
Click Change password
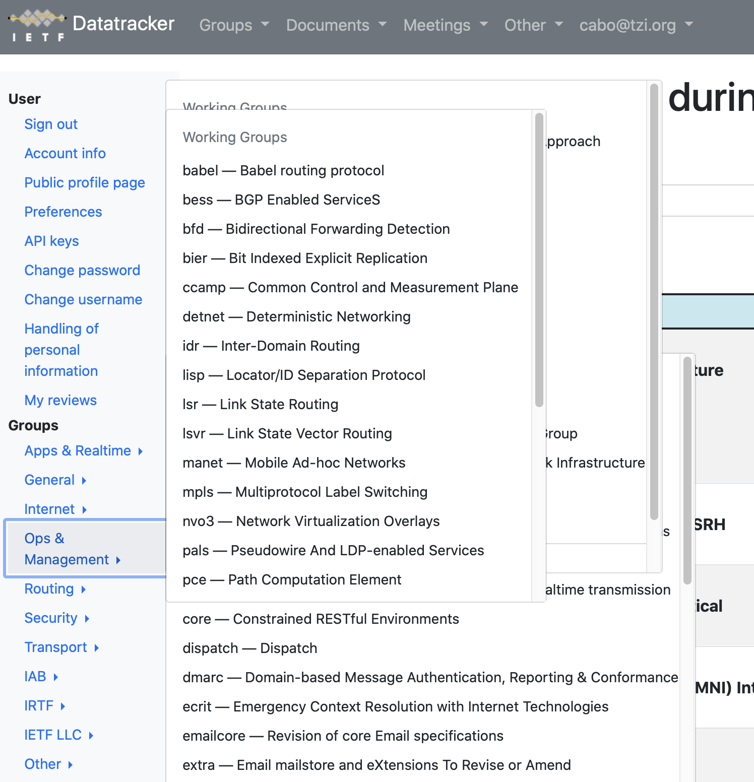pos(82,270)
